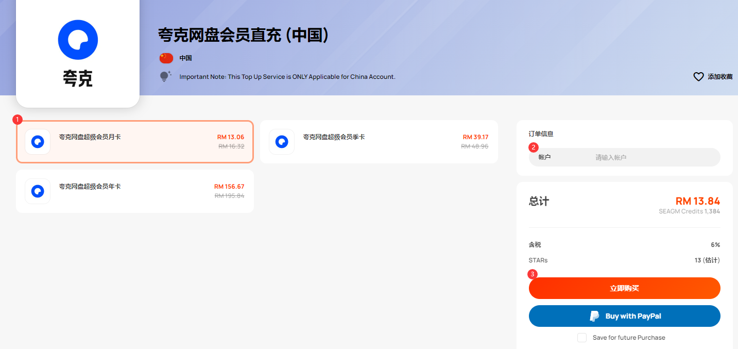This screenshot has height=349, width=738.
Task: Click 添加收藏 link
Action: (x=720, y=77)
